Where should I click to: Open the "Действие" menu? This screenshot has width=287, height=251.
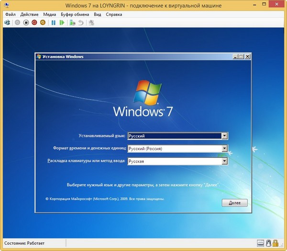(29, 14)
